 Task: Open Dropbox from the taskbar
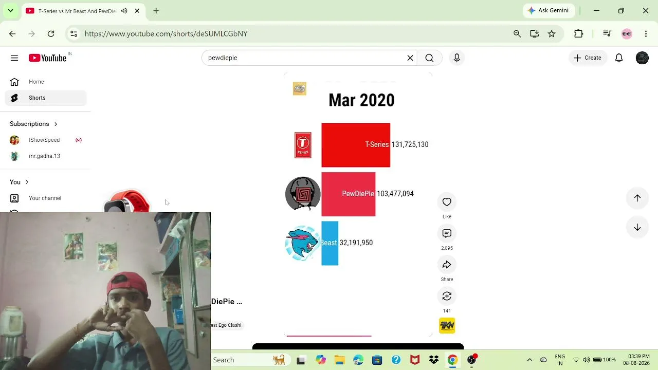click(433, 360)
